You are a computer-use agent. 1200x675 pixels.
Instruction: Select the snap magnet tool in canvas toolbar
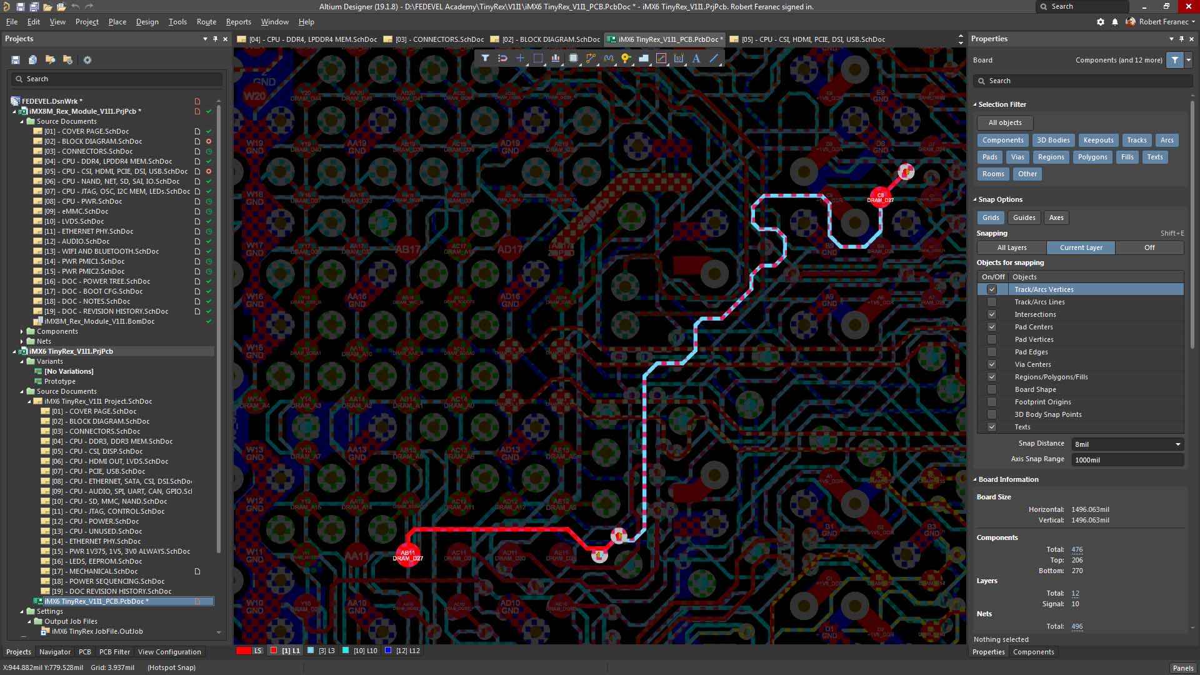pyautogui.click(x=502, y=58)
